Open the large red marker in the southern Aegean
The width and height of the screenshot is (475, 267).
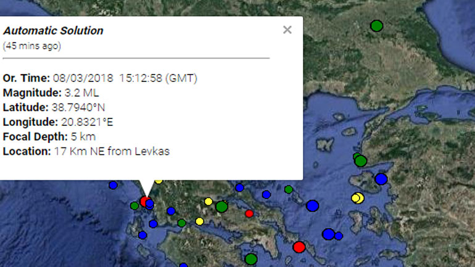[x=299, y=247]
